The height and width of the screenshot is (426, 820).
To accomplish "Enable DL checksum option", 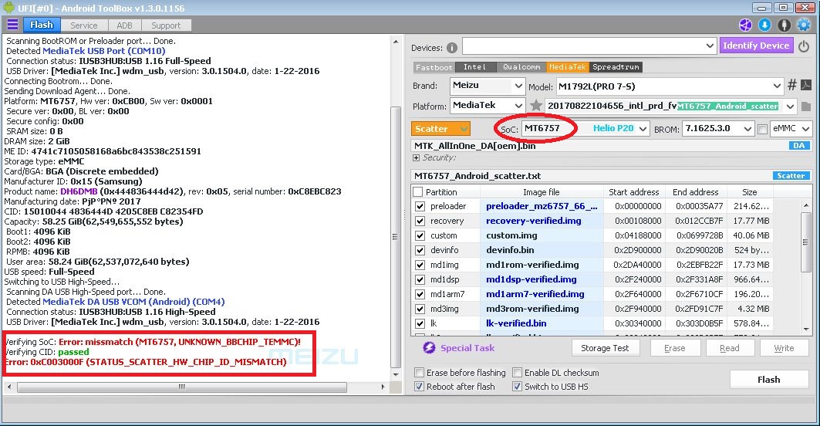I will click(517, 373).
